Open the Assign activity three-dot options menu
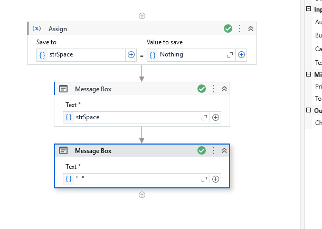Viewport: 322px width, 229px height. tap(240, 28)
